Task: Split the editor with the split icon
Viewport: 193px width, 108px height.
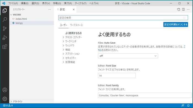Action: click(x=183, y=9)
